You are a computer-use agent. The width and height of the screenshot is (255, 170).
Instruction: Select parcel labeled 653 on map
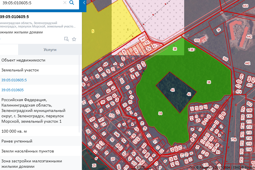pyautogui.click(x=245, y=6)
